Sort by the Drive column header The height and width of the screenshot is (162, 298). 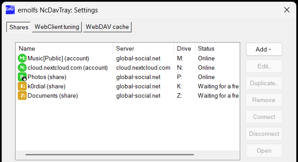[185, 48]
